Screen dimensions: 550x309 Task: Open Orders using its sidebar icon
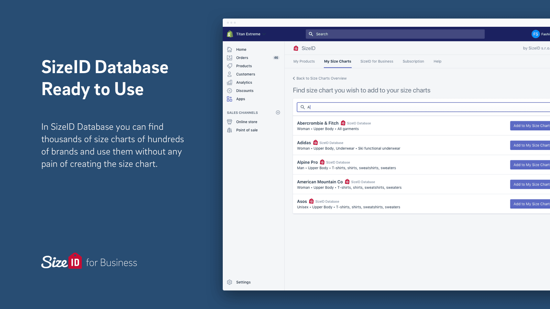pos(230,57)
